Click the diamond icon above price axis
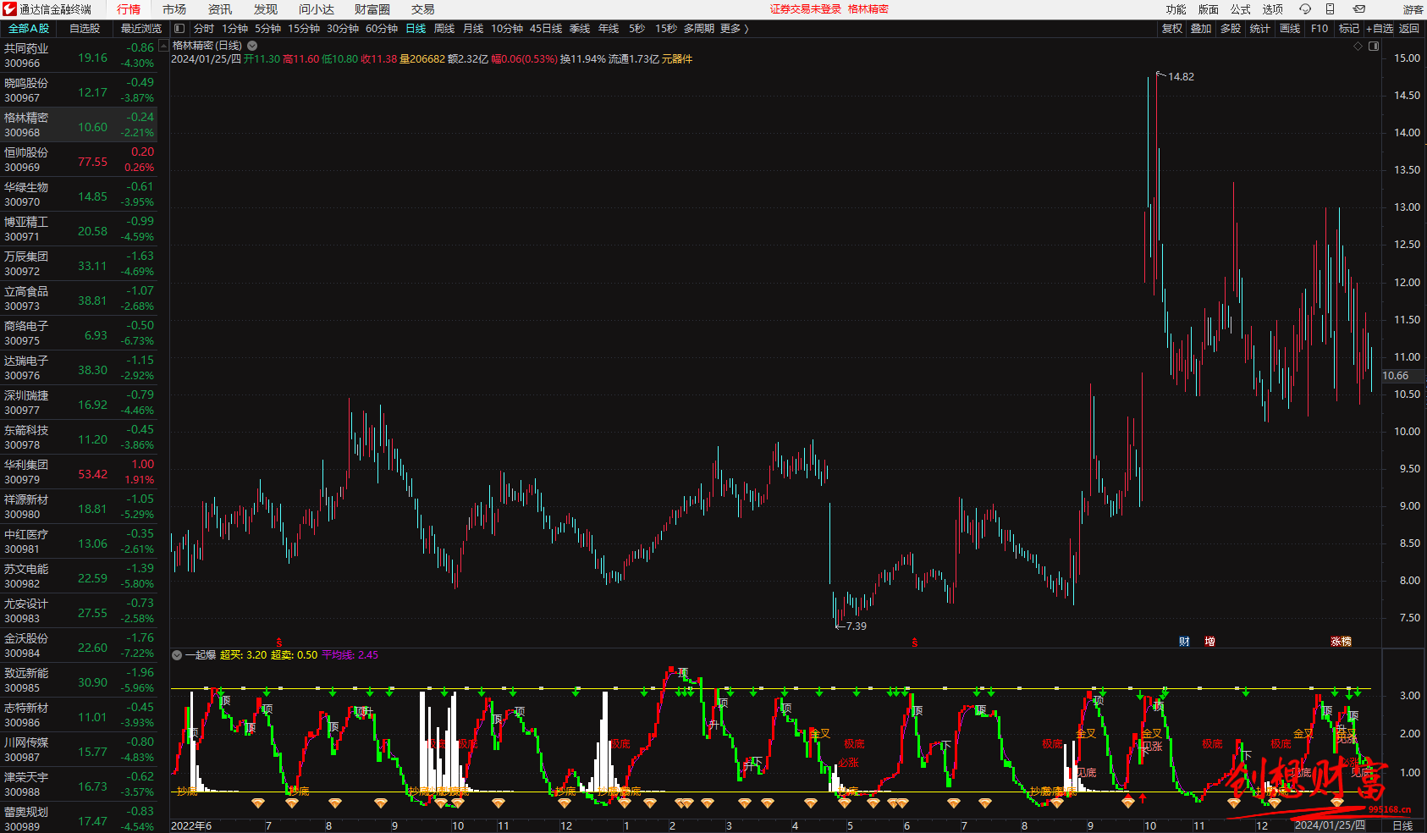This screenshot has width=1427, height=833. (1358, 47)
